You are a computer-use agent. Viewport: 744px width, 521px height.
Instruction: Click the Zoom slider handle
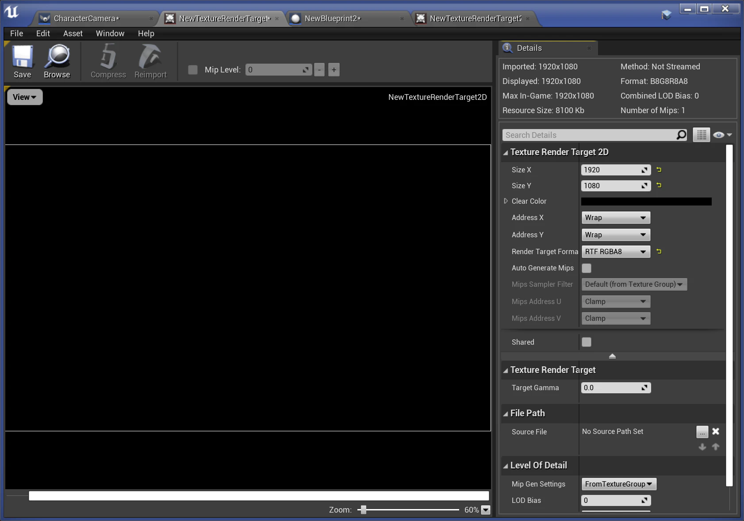[x=364, y=510]
